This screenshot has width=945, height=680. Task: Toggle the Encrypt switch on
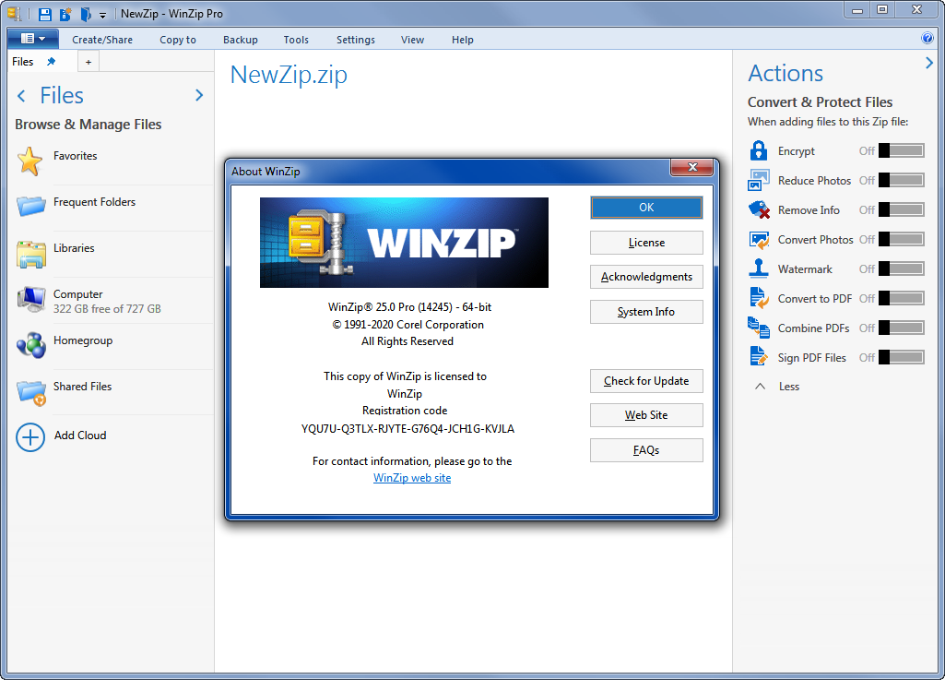902,150
